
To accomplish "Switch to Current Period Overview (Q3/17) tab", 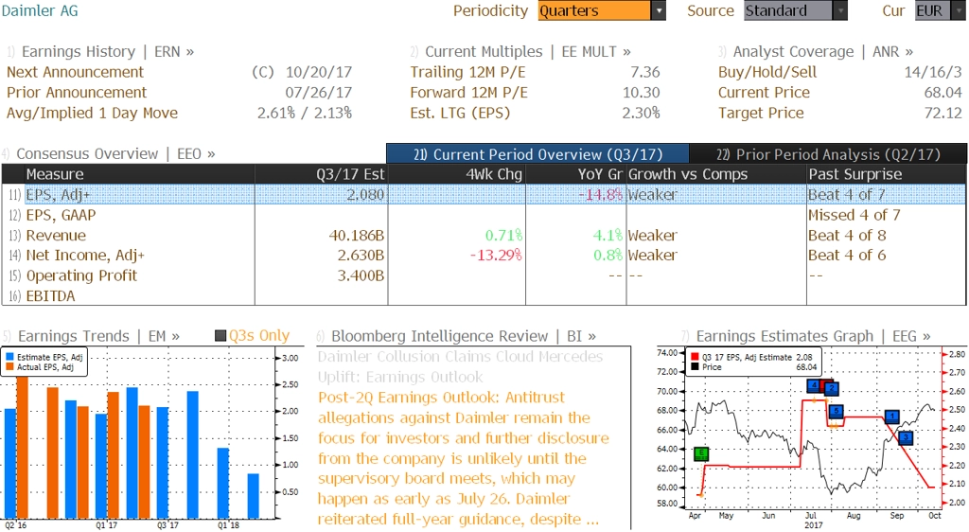I will pyautogui.click(x=537, y=154).
